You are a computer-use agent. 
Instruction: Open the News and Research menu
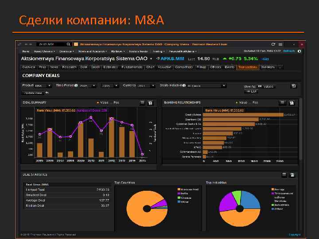[93, 51]
